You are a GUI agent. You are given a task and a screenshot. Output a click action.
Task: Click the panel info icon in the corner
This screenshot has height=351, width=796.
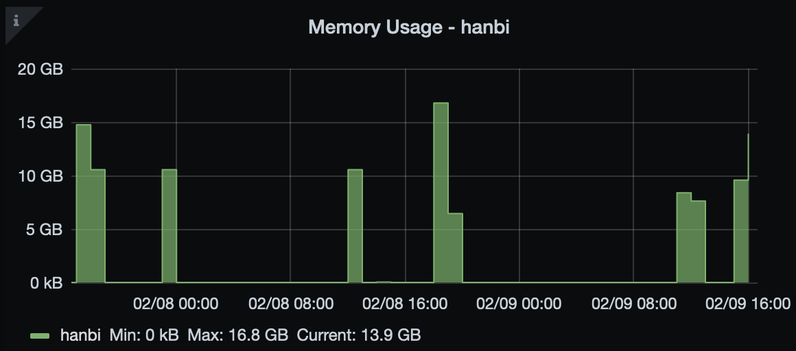tap(16, 21)
